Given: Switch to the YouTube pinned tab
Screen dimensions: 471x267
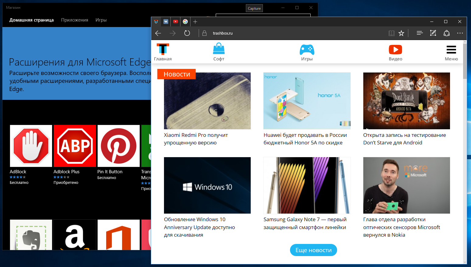Looking at the screenshot, I should 176,22.
